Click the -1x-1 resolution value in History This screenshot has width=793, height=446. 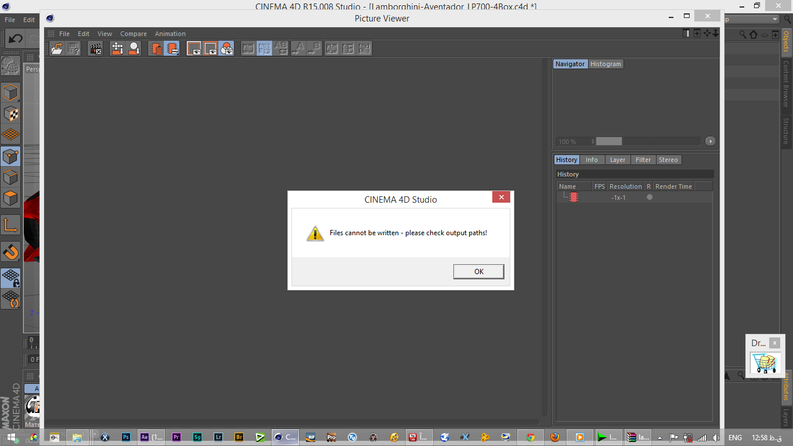click(618, 197)
